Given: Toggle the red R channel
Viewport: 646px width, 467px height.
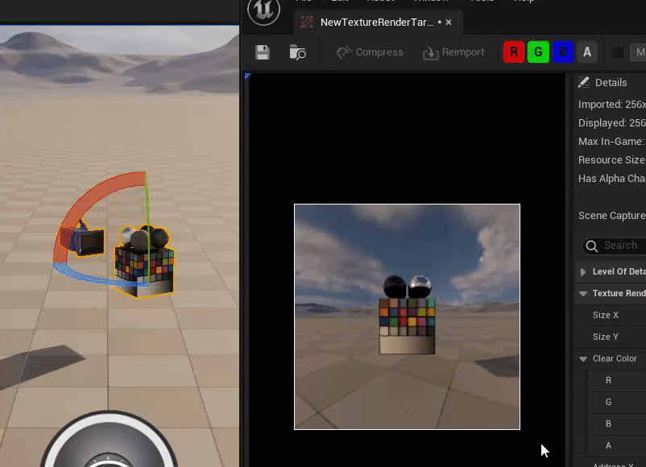Looking at the screenshot, I should [514, 52].
